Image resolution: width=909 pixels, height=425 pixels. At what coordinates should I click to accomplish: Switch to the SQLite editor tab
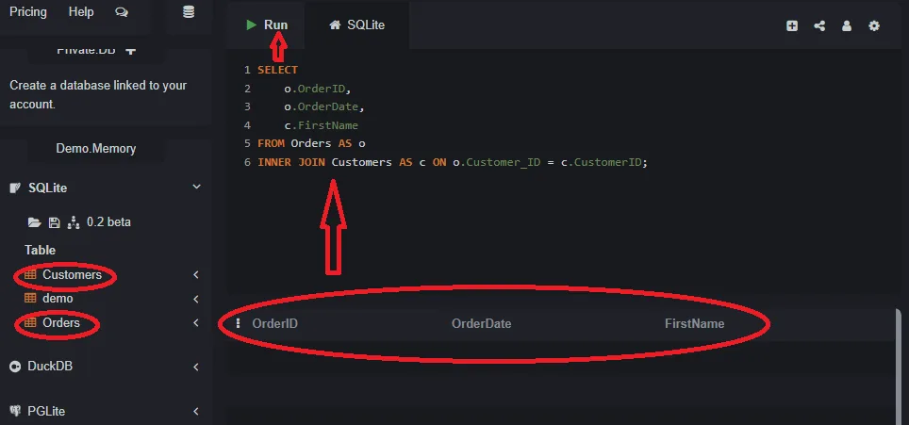[357, 25]
